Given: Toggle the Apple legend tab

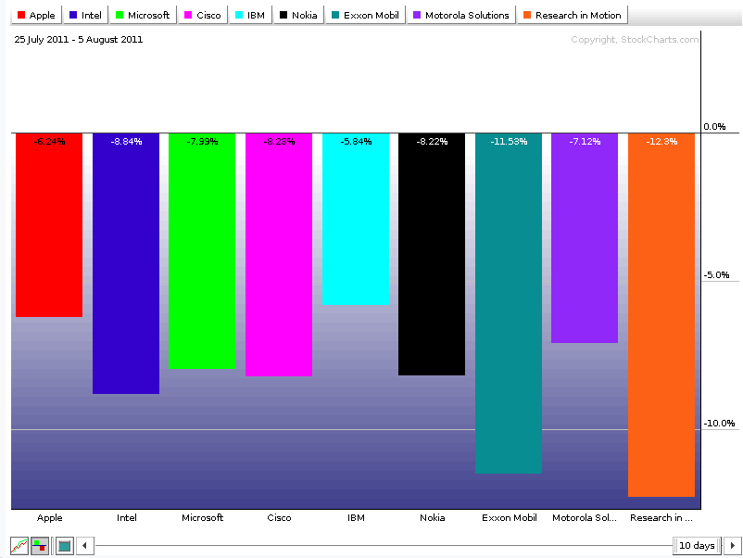Looking at the screenshot, I should tap(36, 15).
